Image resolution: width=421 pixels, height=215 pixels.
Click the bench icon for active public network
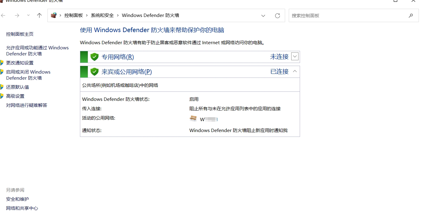click(x=193, y=118)
